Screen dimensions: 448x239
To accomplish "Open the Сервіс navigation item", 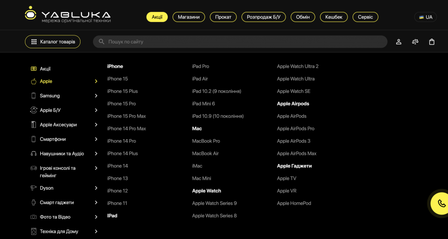I will (x=366, y=17).
